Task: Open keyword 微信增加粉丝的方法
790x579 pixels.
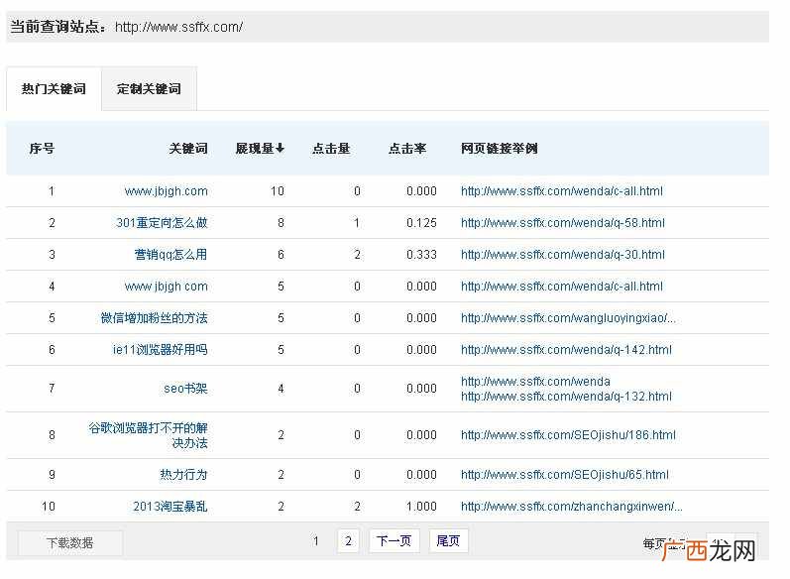Action: [x=155, y=318]
